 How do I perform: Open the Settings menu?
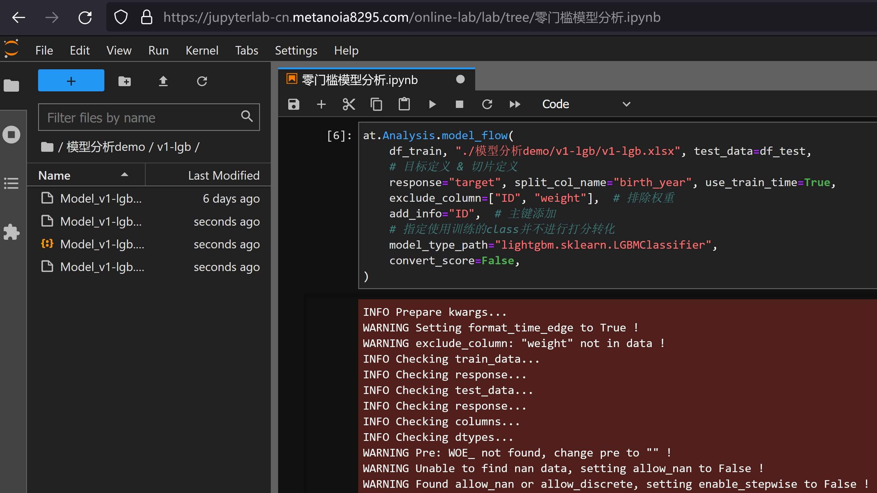(296, 50)
